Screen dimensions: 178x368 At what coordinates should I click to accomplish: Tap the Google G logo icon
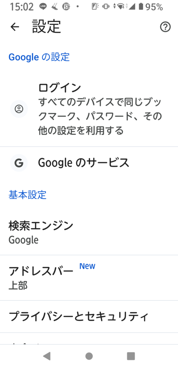pyautogui.click(x=19, y=163)
